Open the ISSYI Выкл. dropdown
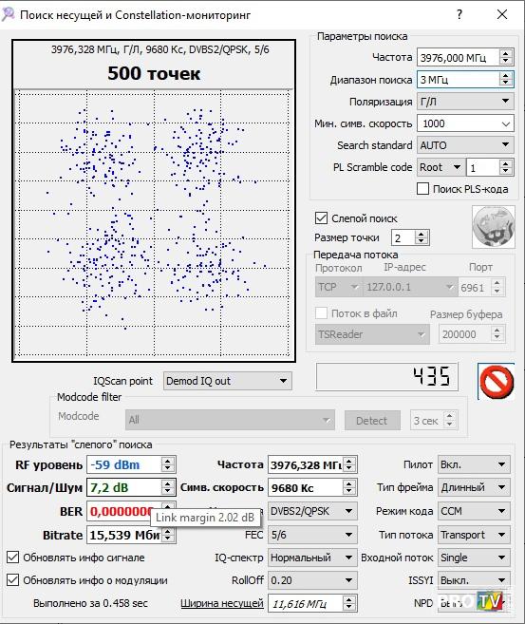Screen dimensions: 525x624 (x=474, y=580)
